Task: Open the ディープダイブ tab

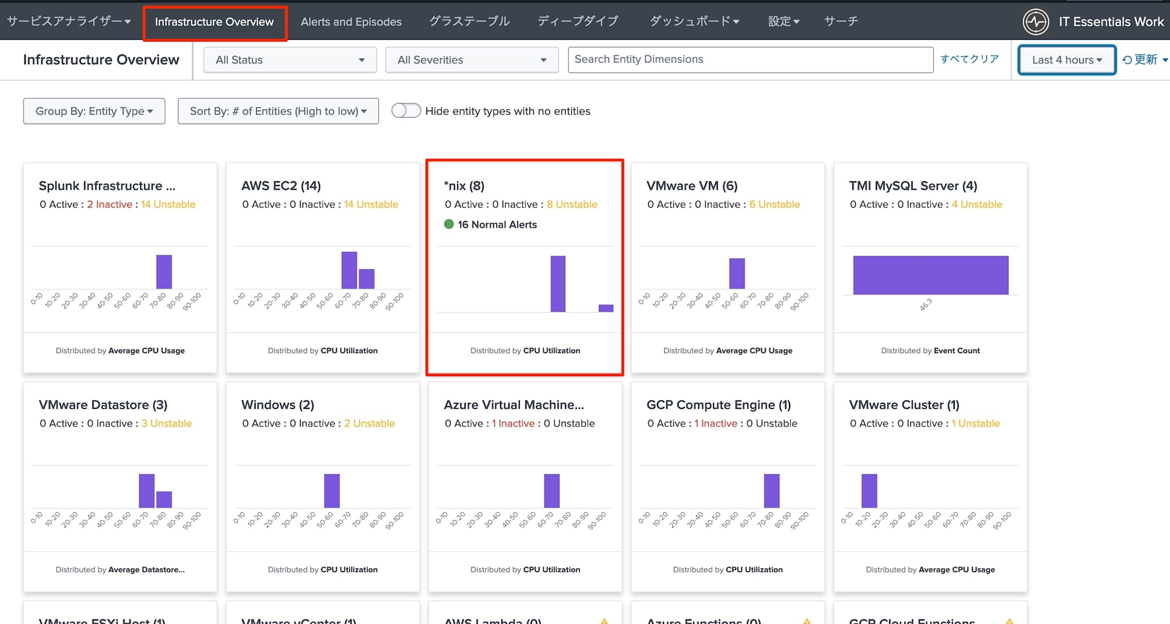Action: click(578, 21)
